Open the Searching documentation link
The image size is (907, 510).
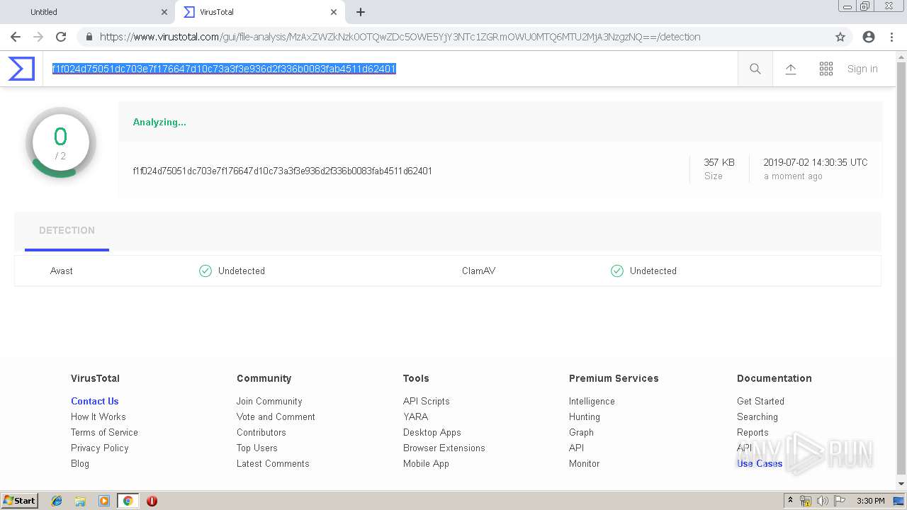tap(757, 416)
